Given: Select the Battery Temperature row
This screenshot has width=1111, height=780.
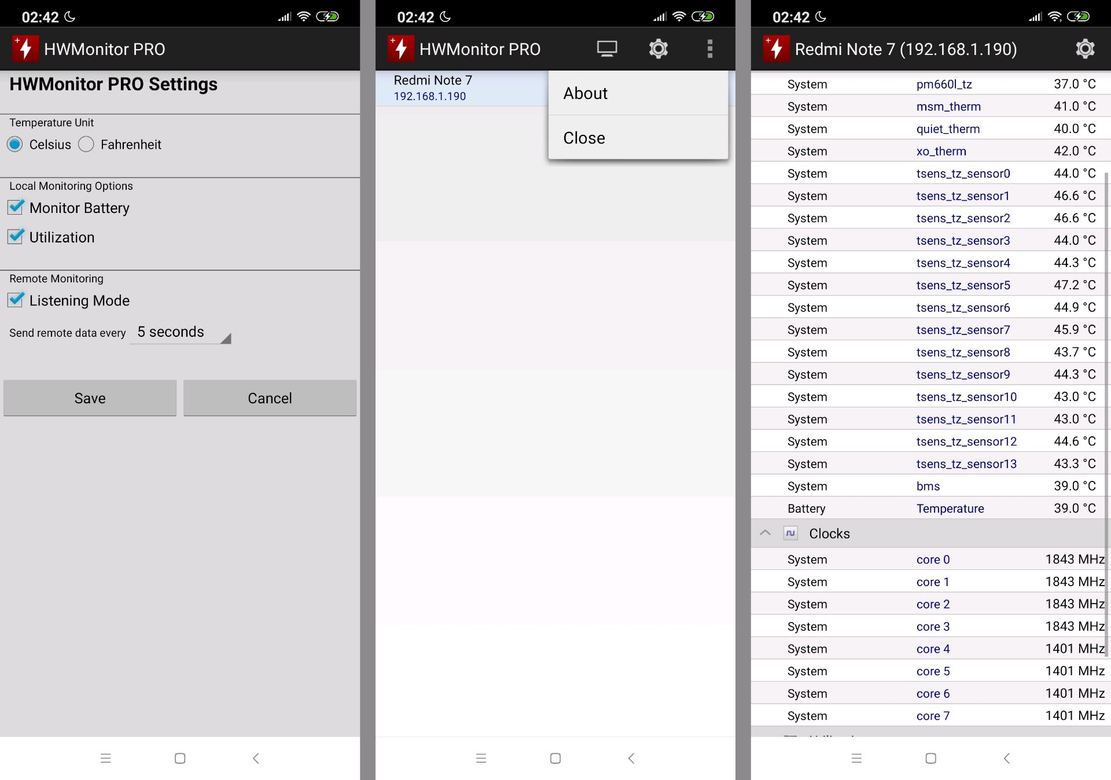Looking at the screenshot, I should click(x=930, y=509).
